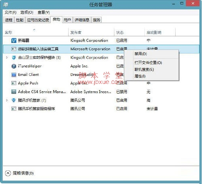The height and width of the screenshot is (184, 202).
Task: Choose 禁用(D) from the context menu
Action: [x=141, y=54]
